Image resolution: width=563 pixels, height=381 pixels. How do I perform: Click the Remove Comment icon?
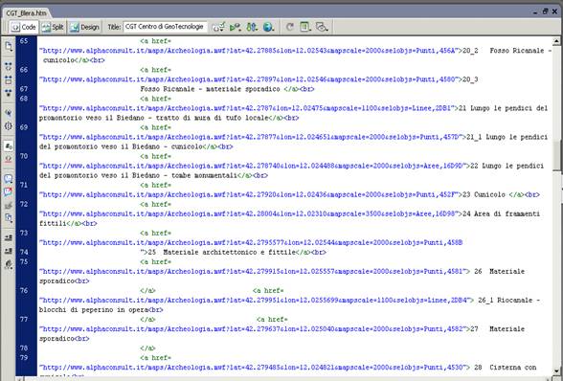coord(9,191)
